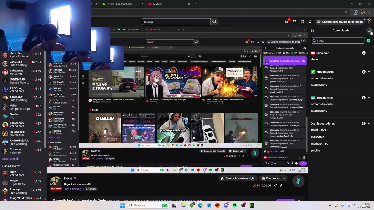
Task: Collapse the chat panel with the arrow icon
Action: (x=313, y=31)
